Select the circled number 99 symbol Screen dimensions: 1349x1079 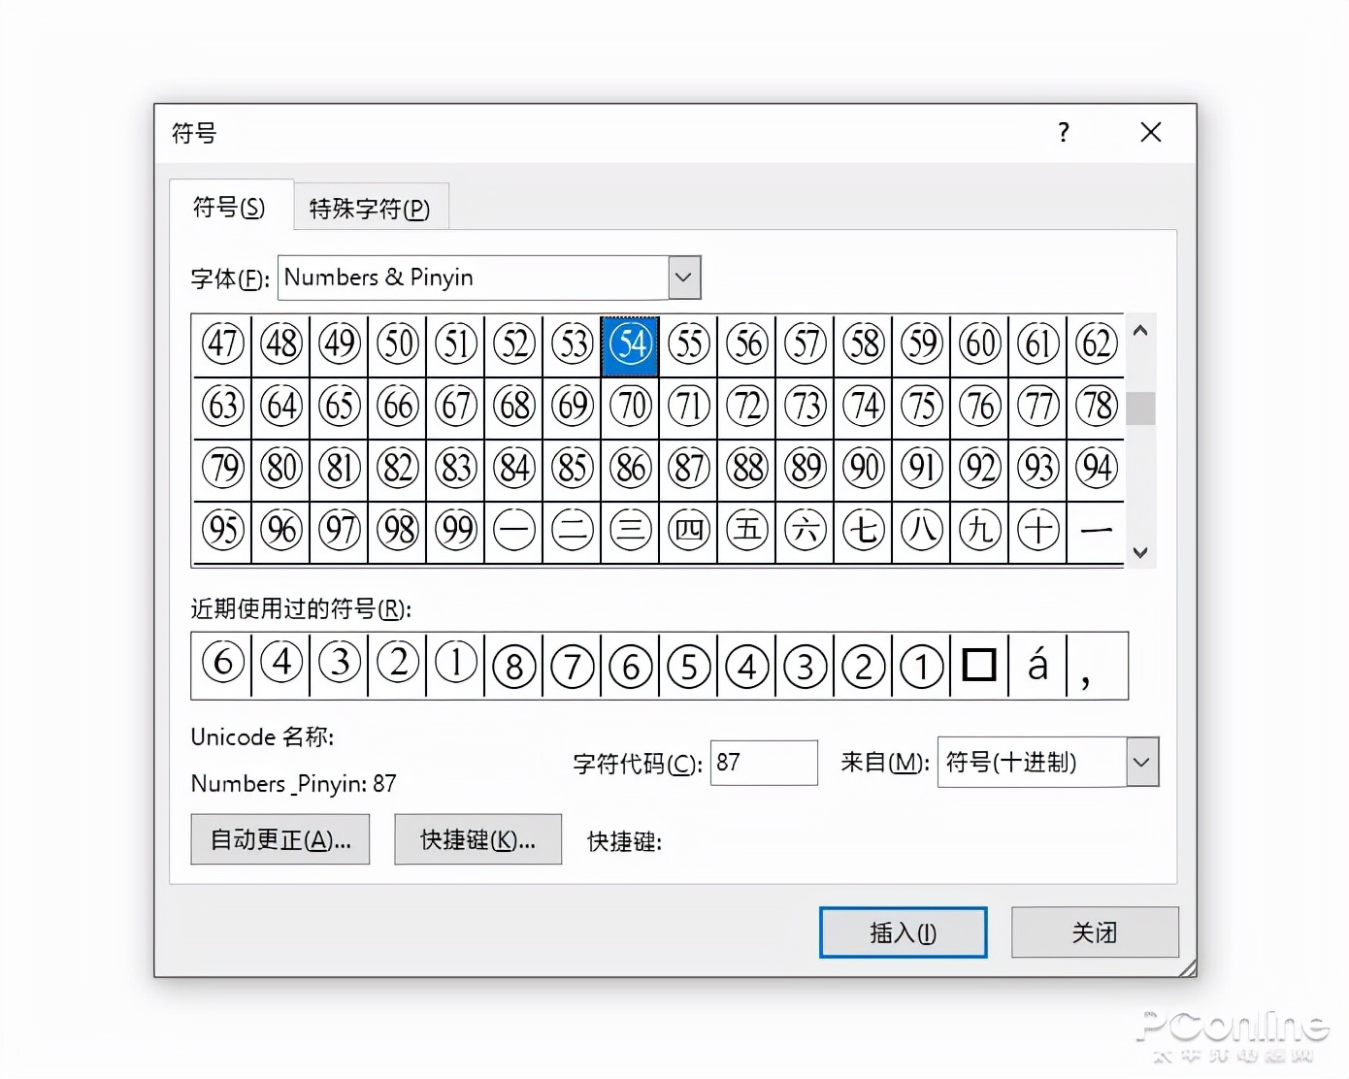click(455, 530)
